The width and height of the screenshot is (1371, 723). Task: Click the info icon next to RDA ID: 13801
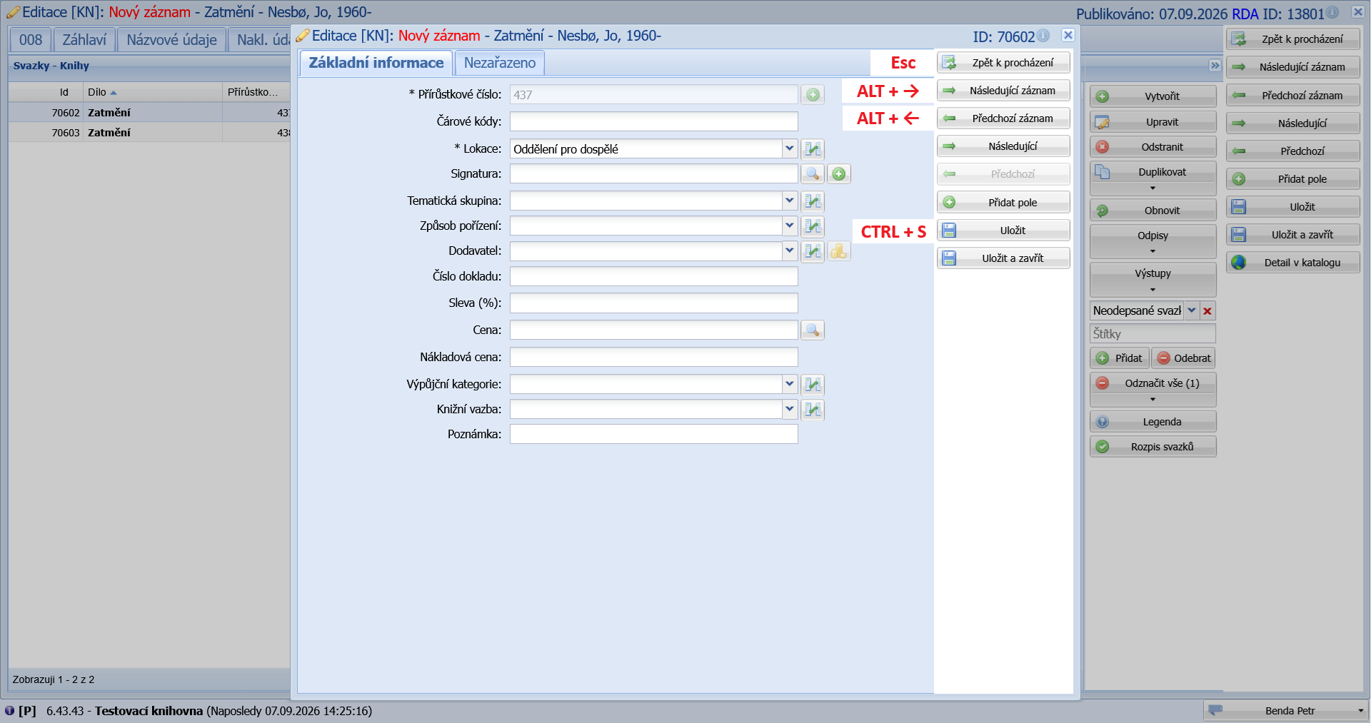click(x=1332, y=13)
